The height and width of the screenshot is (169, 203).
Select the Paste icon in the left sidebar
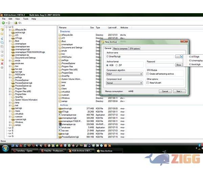click(2, 46)
